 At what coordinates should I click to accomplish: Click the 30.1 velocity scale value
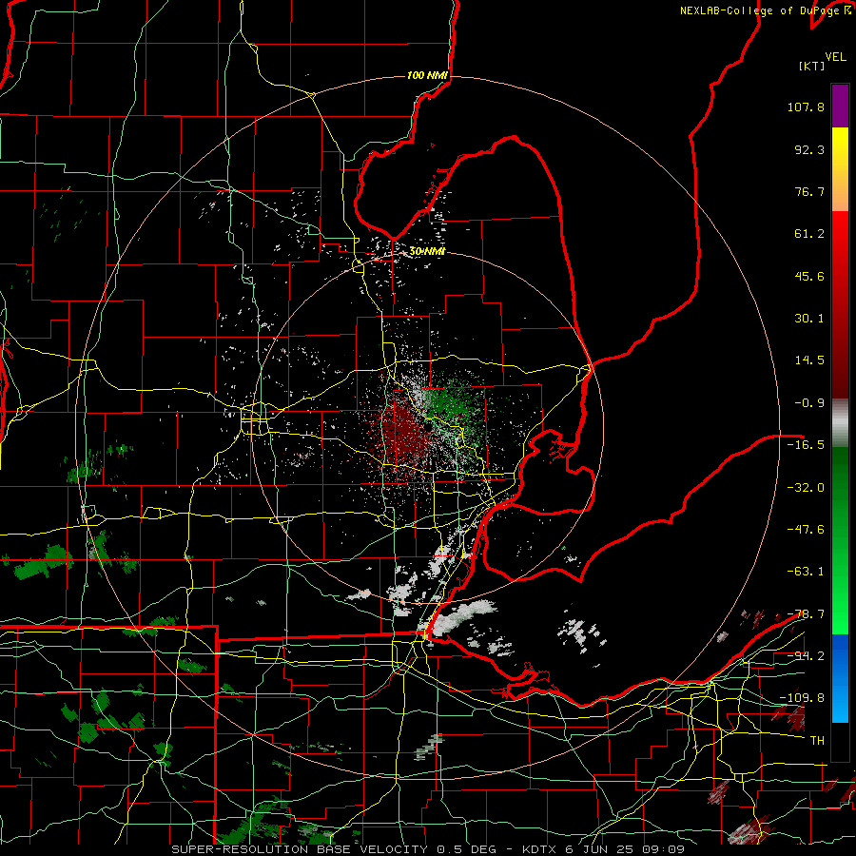pos(809,319)
